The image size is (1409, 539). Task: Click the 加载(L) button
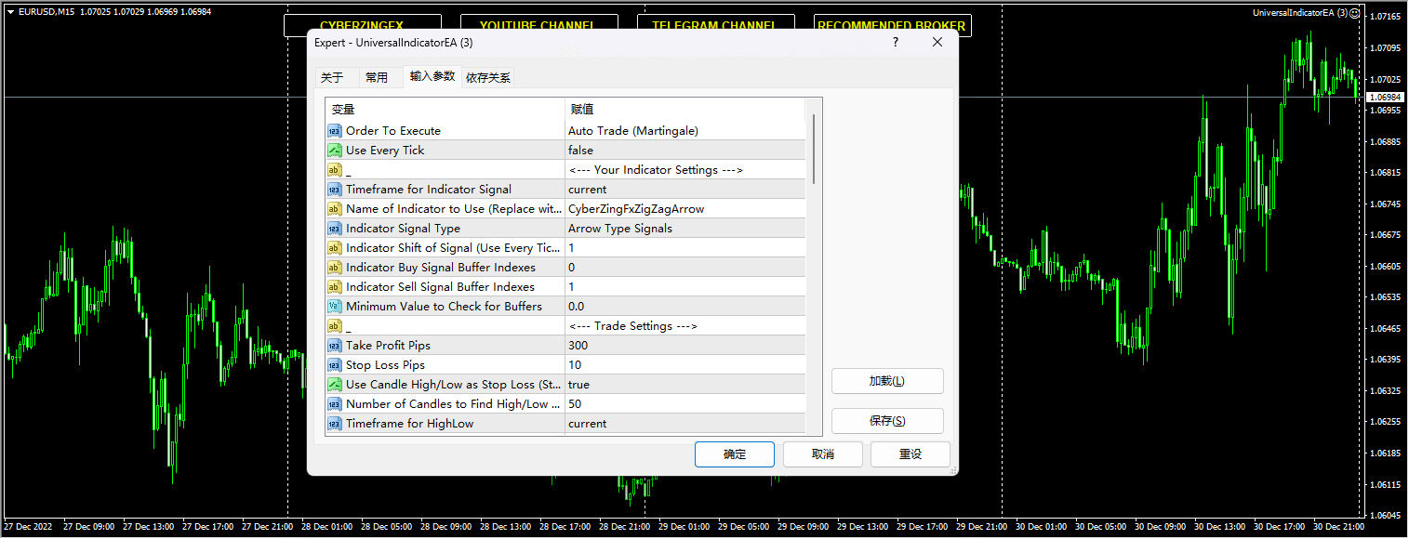(887, 381)
